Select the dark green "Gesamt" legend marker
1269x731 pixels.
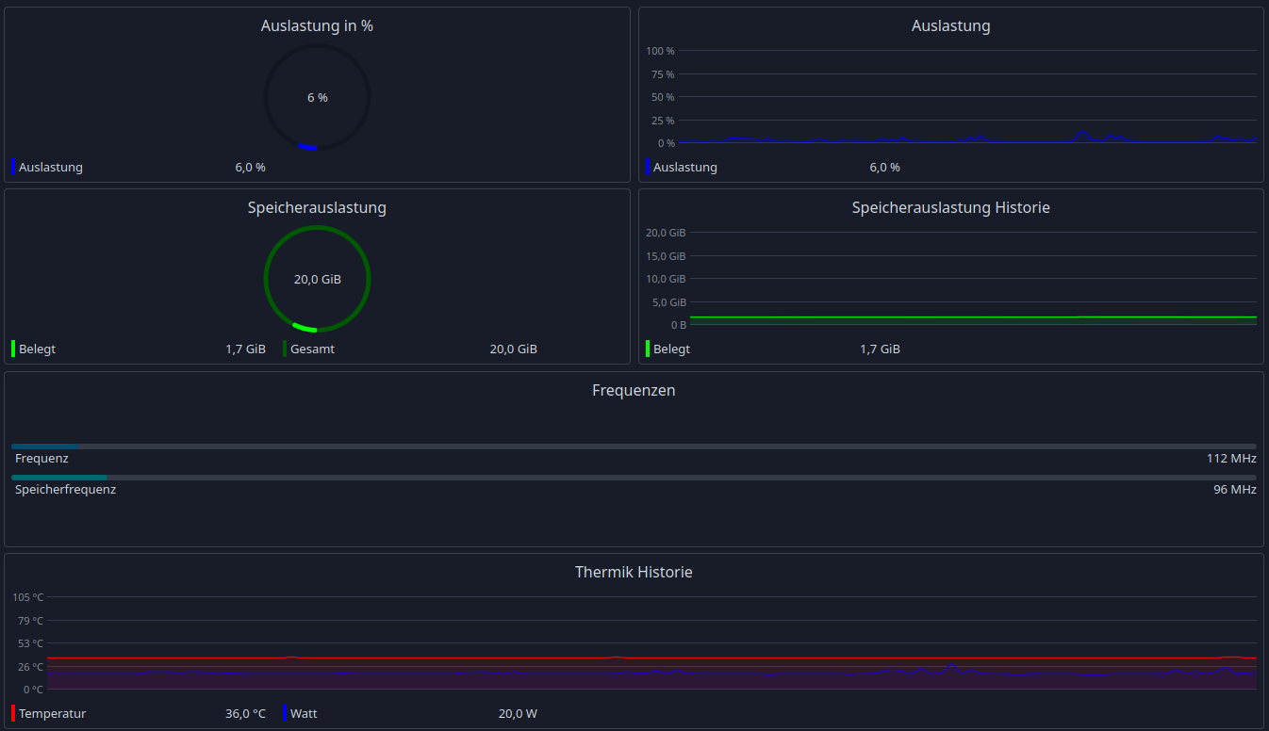coord(285,349)
